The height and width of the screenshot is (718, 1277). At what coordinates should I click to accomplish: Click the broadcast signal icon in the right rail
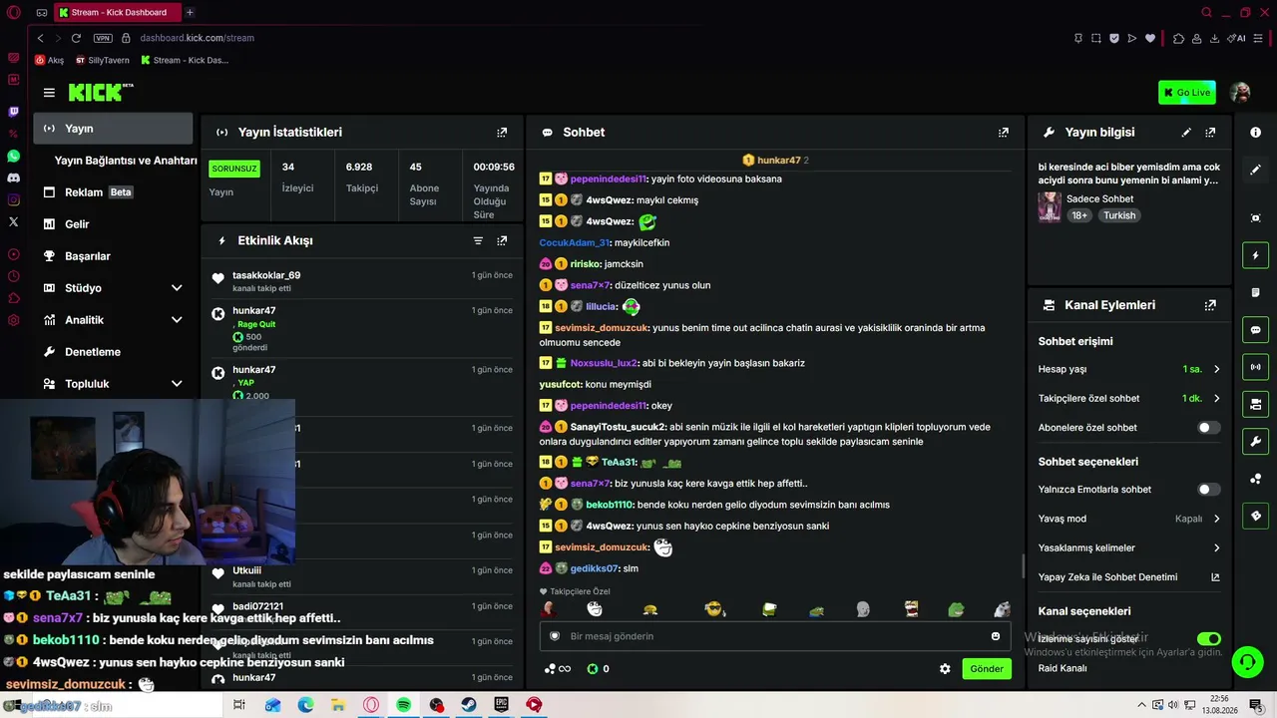(x=1256, y=367)
